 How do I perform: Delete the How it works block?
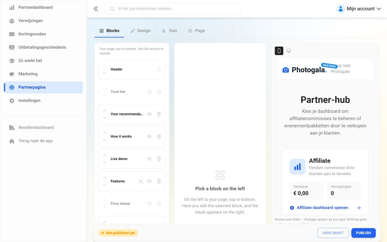tap(159, 136)
